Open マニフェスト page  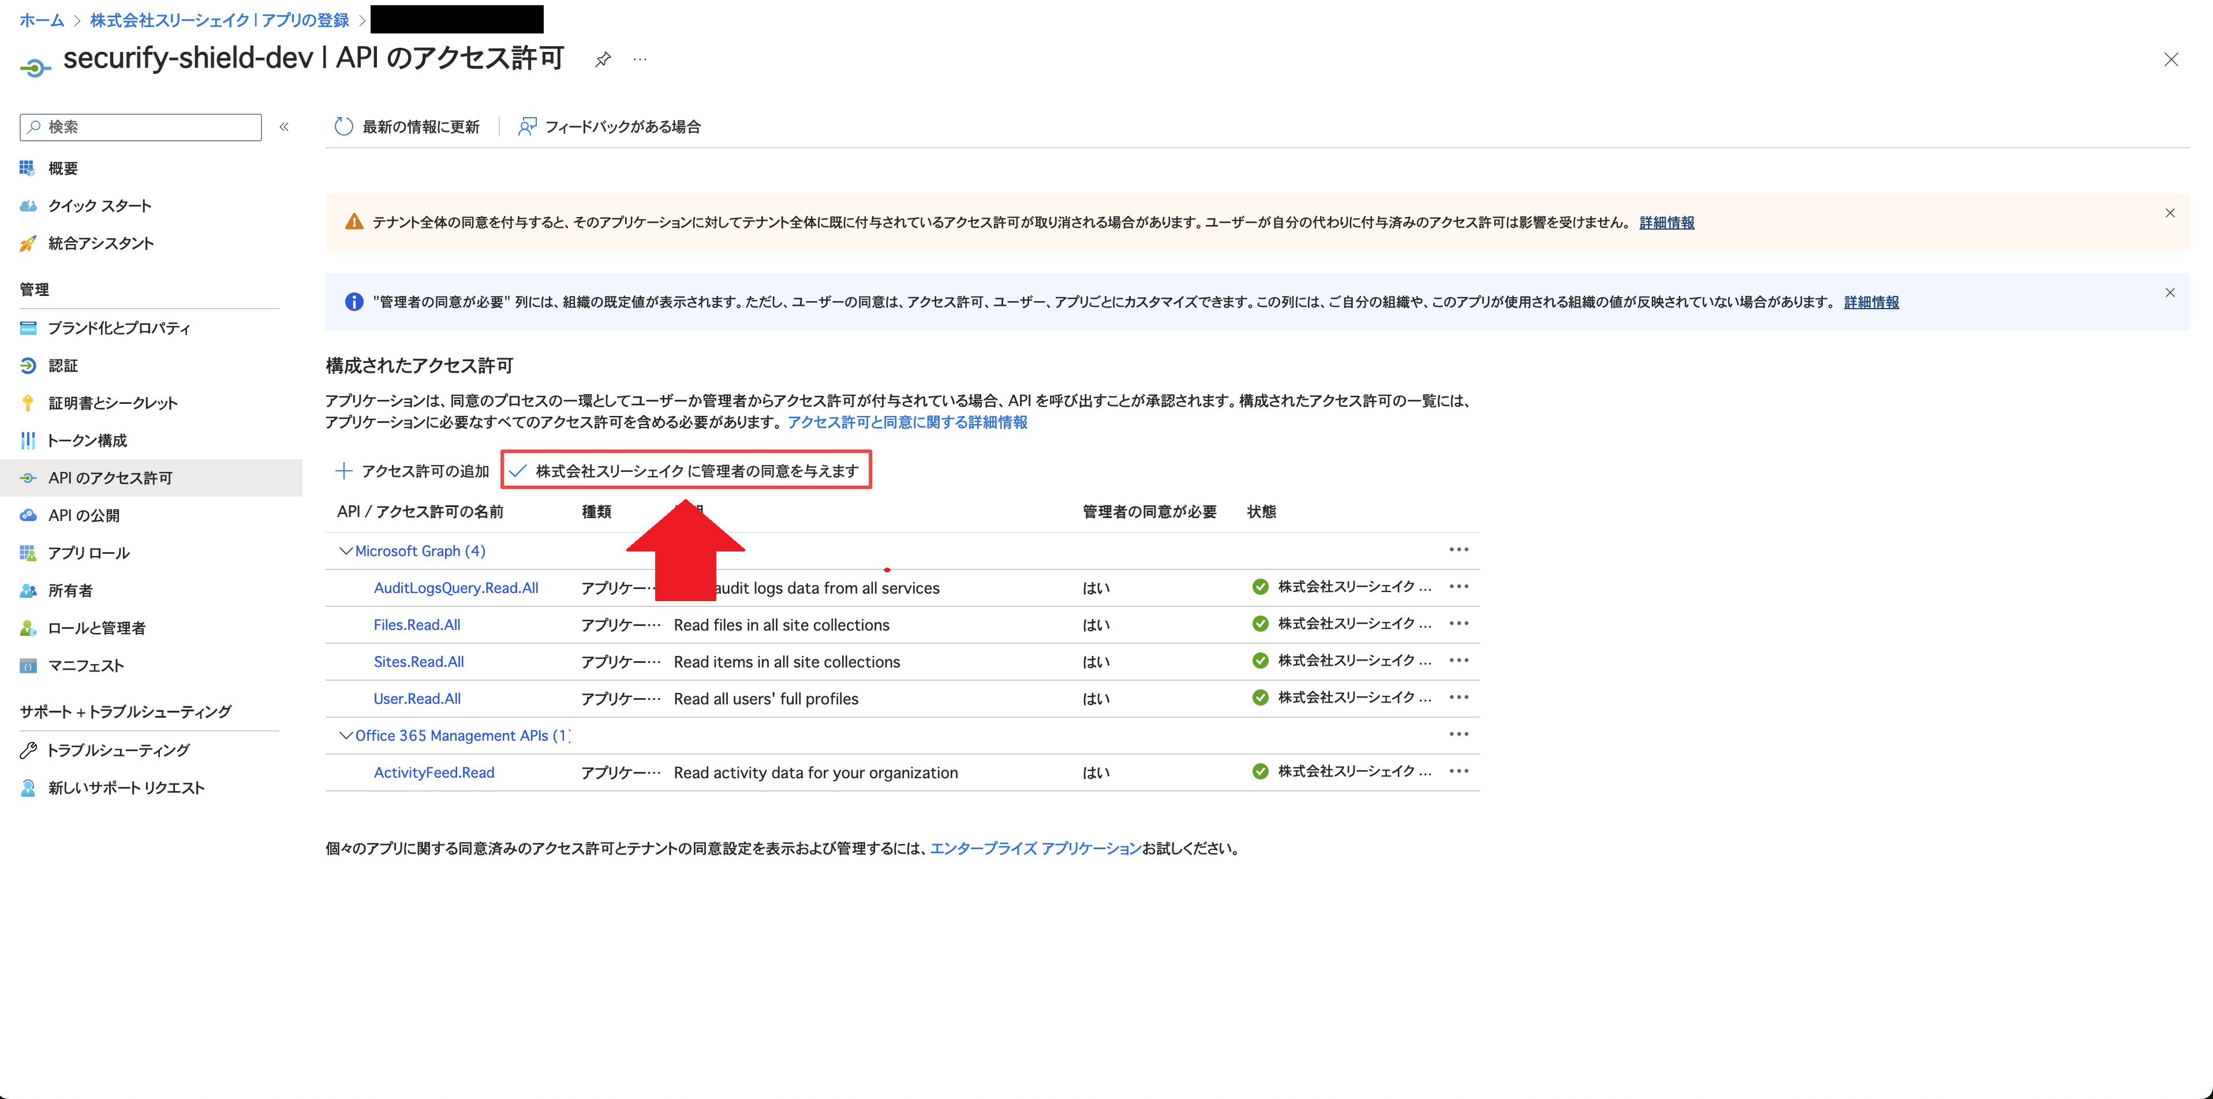(x=72, y=665)
